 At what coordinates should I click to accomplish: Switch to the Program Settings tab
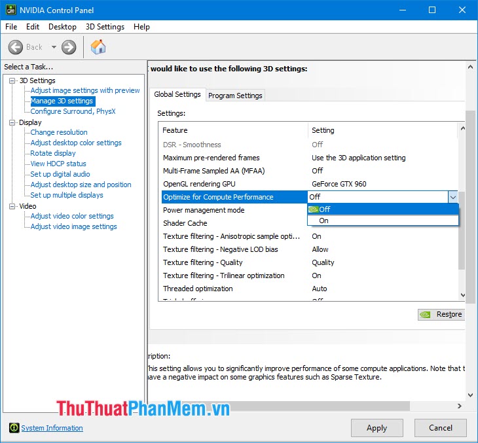pos(235,96)
